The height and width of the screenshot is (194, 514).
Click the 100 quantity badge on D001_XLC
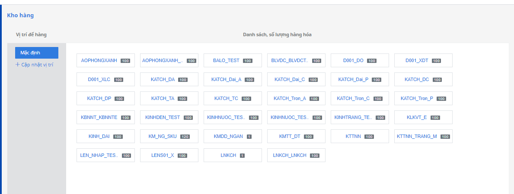point(118,80)
